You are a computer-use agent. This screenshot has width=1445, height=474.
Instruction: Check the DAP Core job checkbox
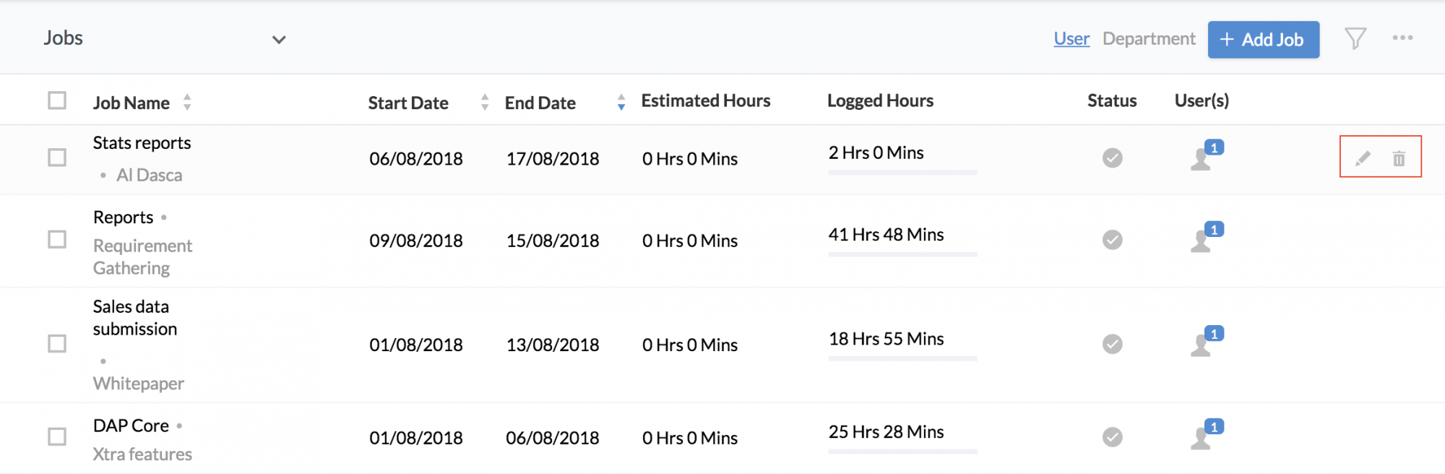point(57,436)
